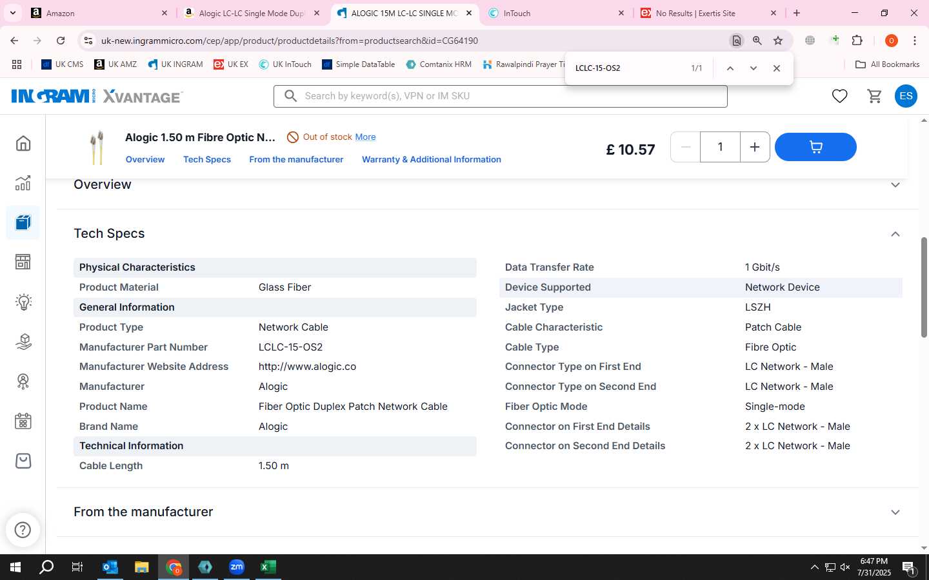Screen dimensions: 929x580
Task: Open the store building sidebar icon
Action: 23,262
